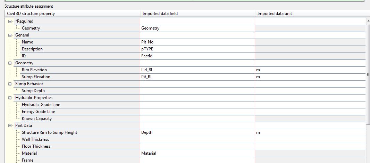Click empty data field for Wall Thickness

click(197, 139)
